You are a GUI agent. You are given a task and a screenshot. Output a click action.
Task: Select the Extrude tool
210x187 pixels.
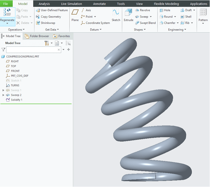128,15
